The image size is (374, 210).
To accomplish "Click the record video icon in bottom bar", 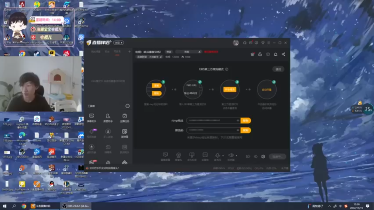I will tap(248, 156).
